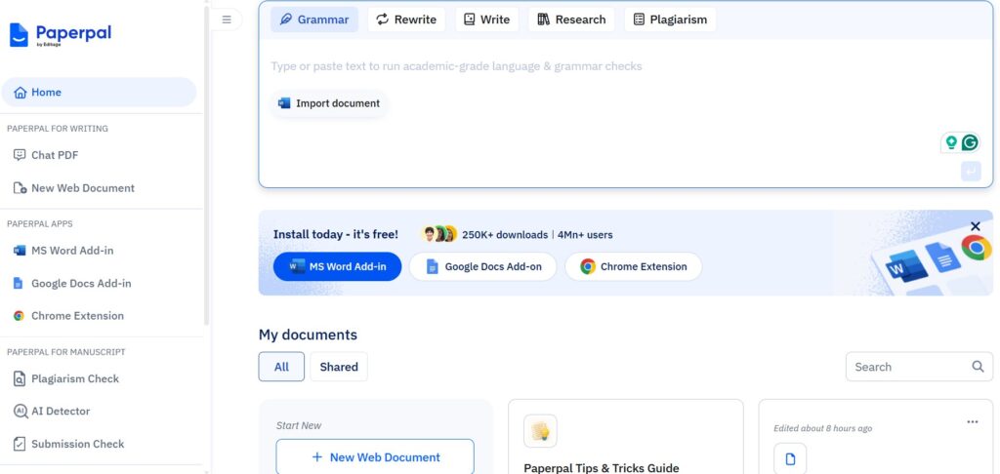Switch to the Rewrite tab
The height and width of the screenshot is (474, 1000).
[406, 20]
